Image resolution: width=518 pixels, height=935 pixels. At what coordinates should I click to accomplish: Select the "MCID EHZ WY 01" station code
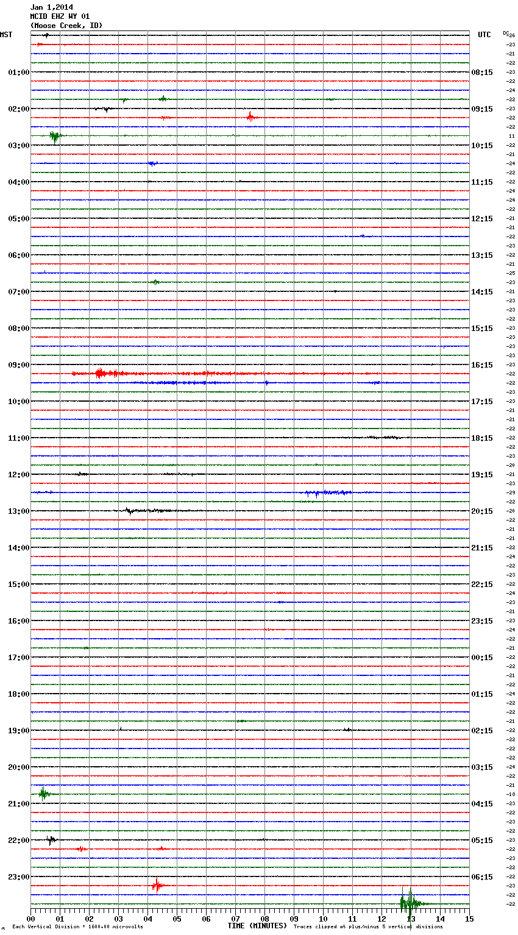click(60, 16)
